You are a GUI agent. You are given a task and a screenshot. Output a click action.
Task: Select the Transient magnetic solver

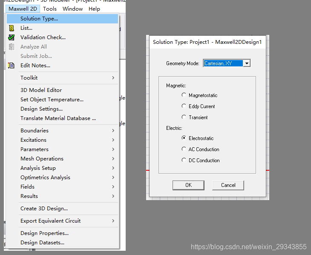tap(184, 117)
